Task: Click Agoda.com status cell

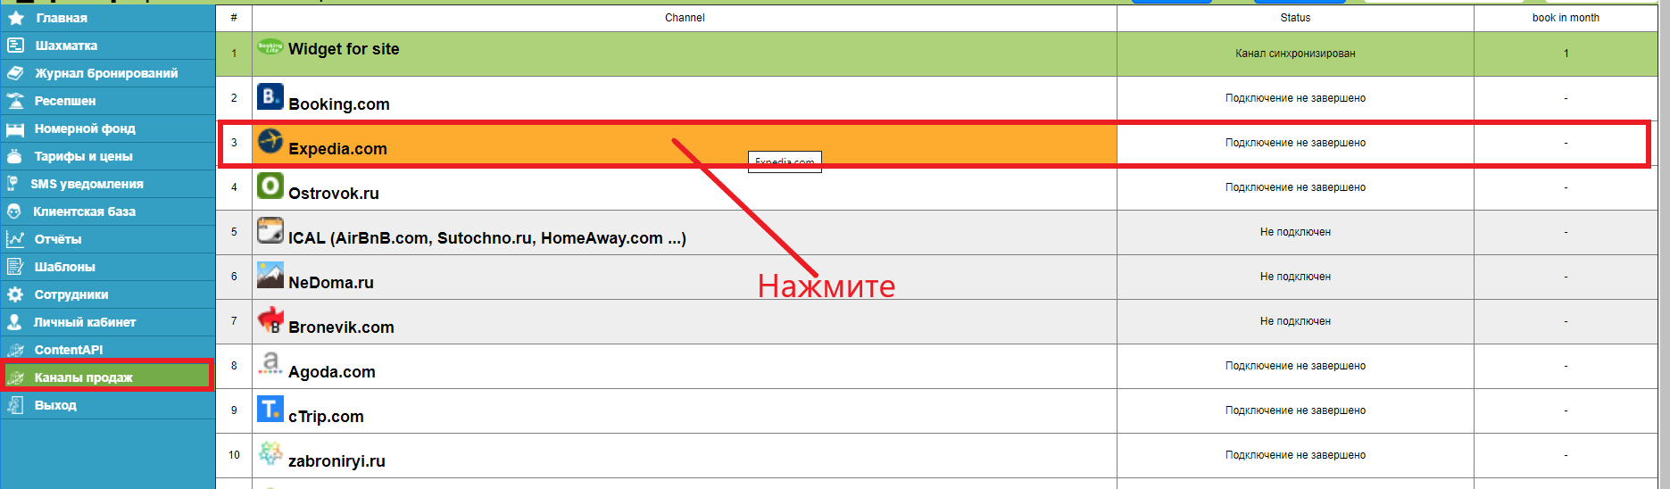Action: (1295, 366)
